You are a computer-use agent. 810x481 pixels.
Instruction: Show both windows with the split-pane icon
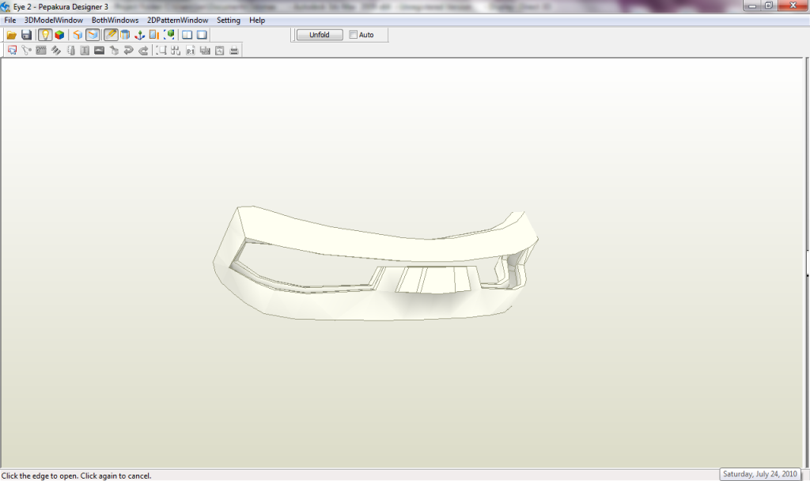[187, 35]
